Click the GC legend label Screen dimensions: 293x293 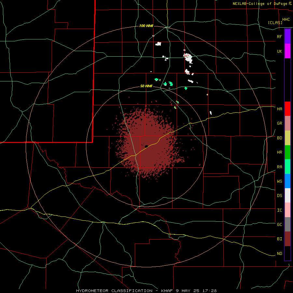click(x=279, y=225)
